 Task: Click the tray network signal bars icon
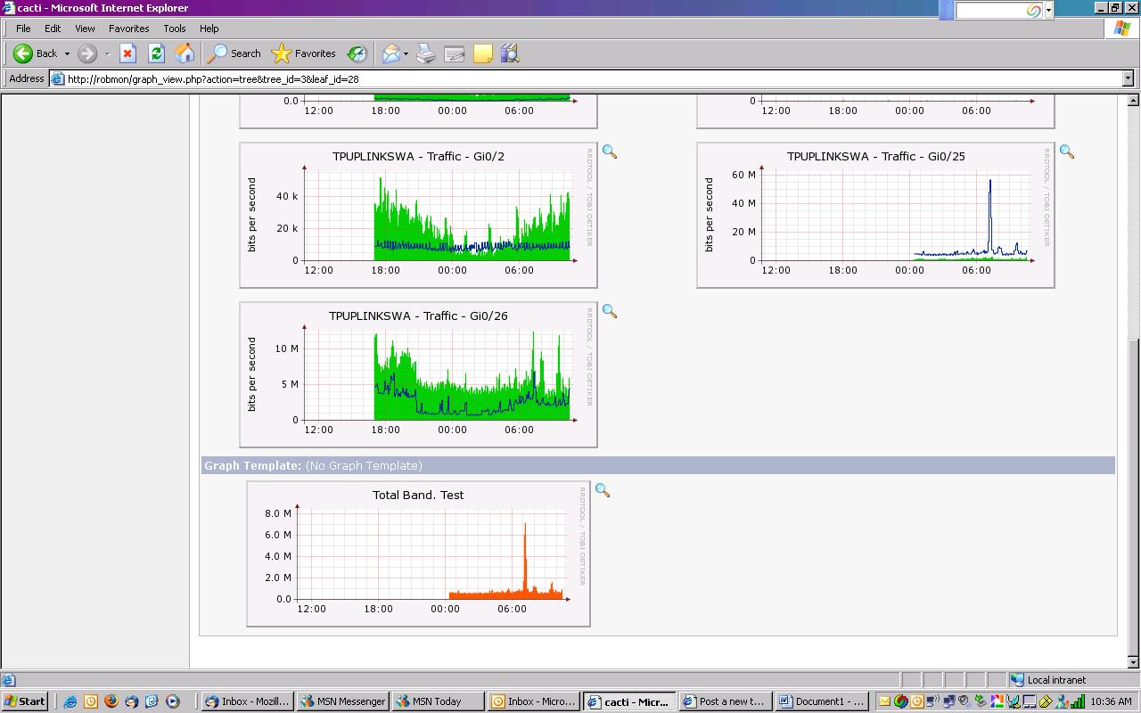coord(1078,701)
